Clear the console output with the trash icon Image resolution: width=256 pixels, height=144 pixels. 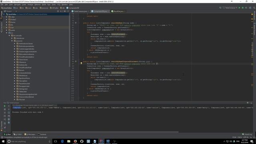[x=9, y=123]
